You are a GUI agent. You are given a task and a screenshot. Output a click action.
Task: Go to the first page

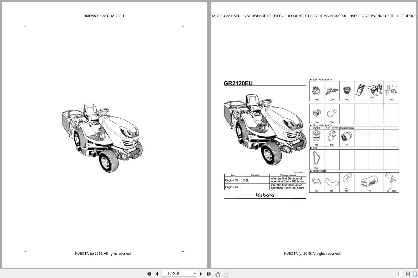click(x=149, y=274)
